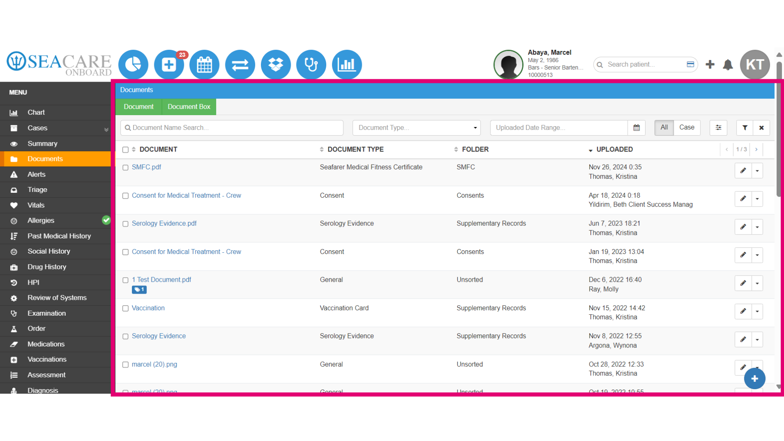Click Marcel Abaya's profile photo
This screenshot has height=441, width=784.
click(508, 65)
